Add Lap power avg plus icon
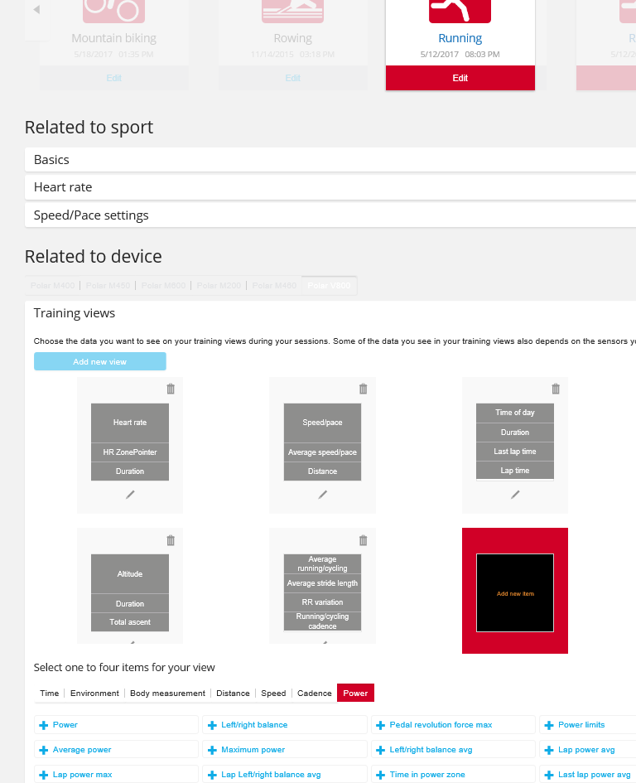The image size is (636, 783). pyautogui.click(x=549, y=750)
